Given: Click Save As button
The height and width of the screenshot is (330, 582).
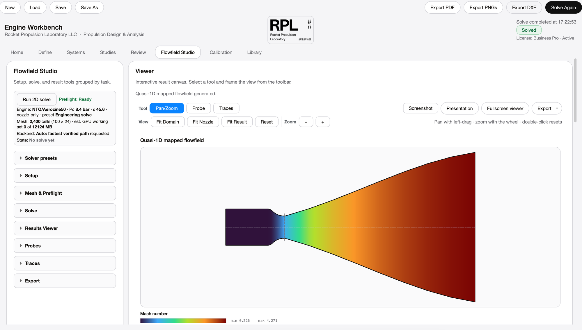Looking at the screenshot, I should [x=89, y=8].
